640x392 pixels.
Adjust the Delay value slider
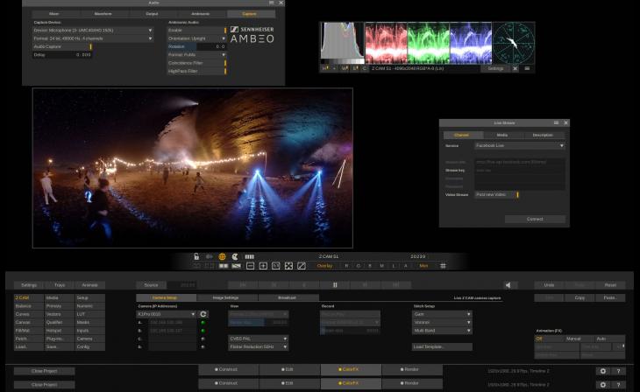(x=62, y=55)
